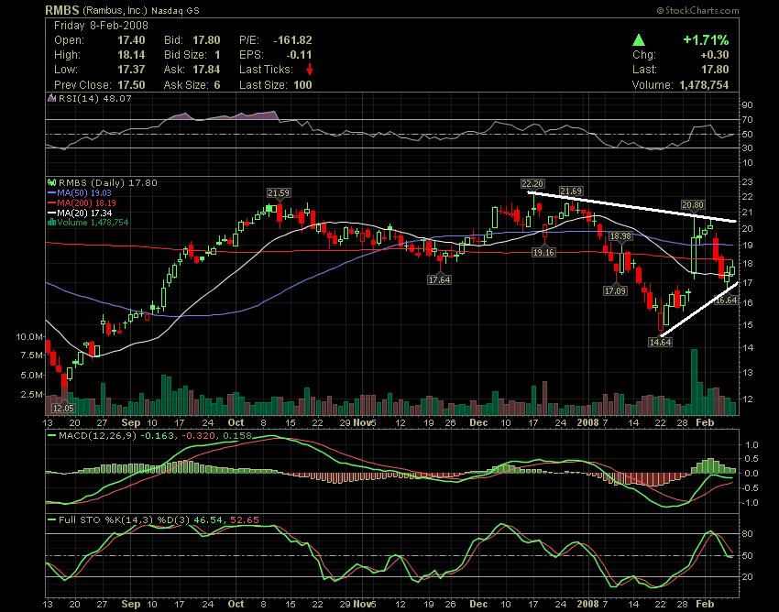Click the 16.64 price label

click(x=726, y=300)
